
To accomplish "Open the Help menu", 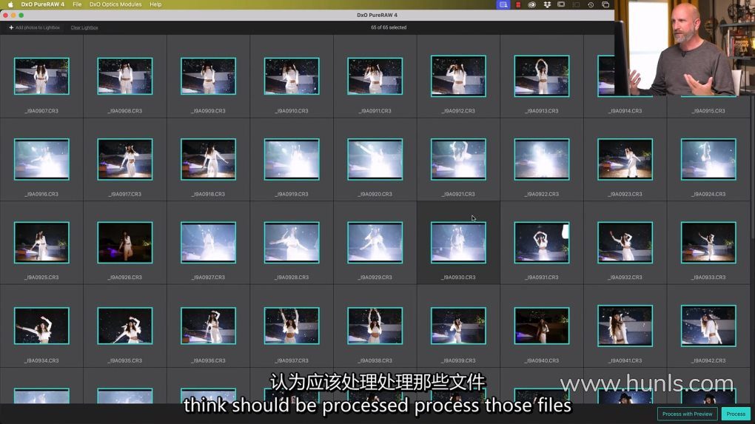I will pos(155,4).
